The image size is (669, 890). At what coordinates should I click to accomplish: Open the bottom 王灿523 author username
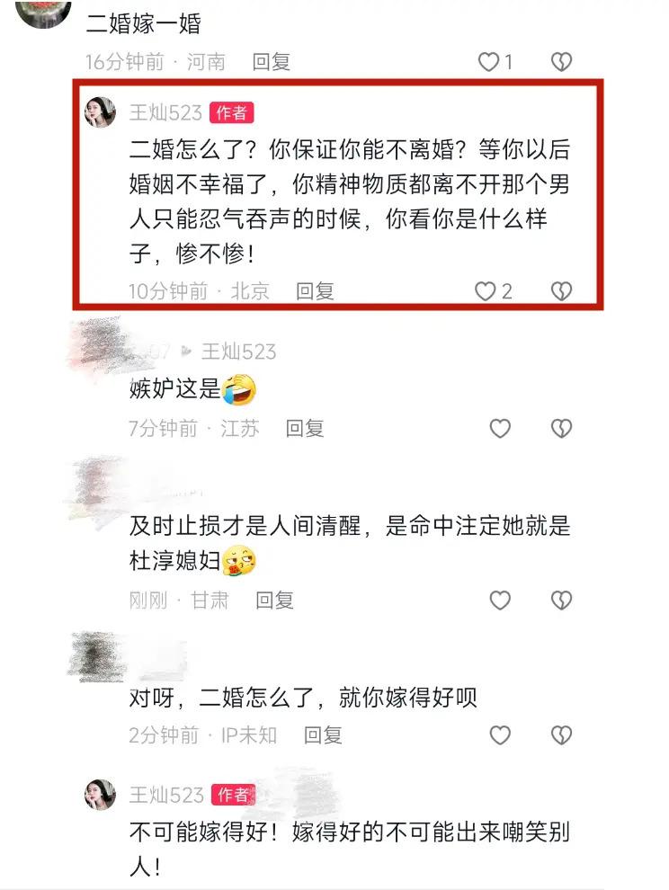click(166, 796)
